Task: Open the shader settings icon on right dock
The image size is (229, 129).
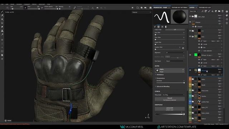Action: click(x=227, y=15)
